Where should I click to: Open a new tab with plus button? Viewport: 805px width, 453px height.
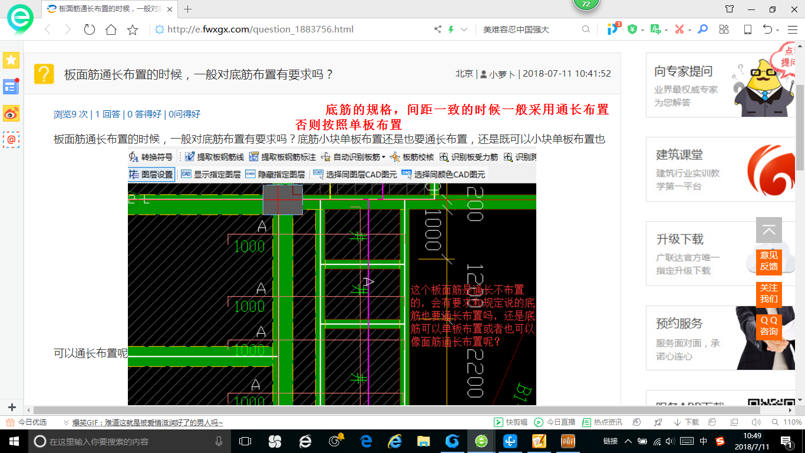[188, 9]
